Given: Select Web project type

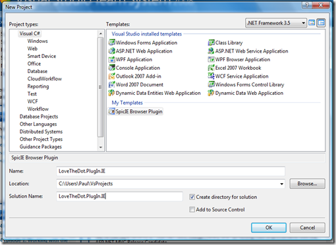Looking at the screenshot, I should click(32, 49).
